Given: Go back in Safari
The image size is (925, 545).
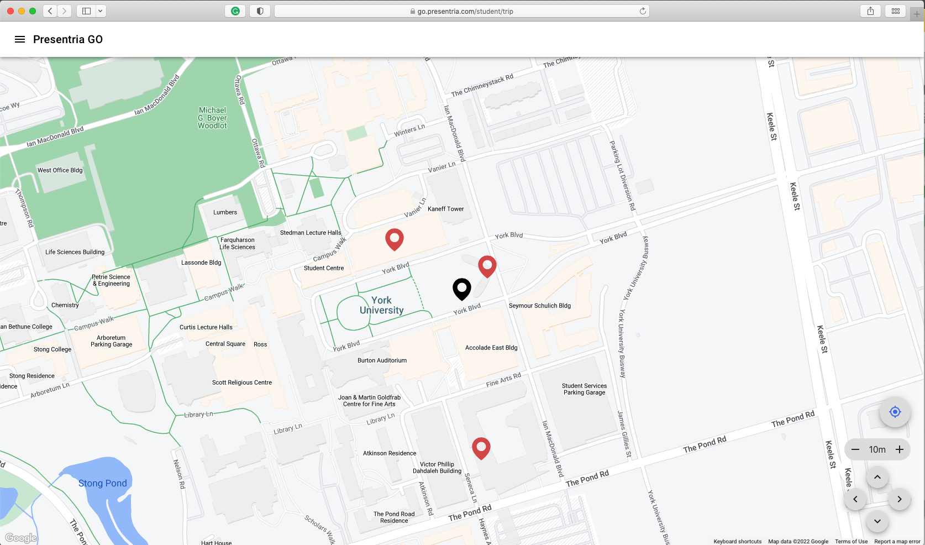Looking at the screenshot, I should click(x=50, y=11).
